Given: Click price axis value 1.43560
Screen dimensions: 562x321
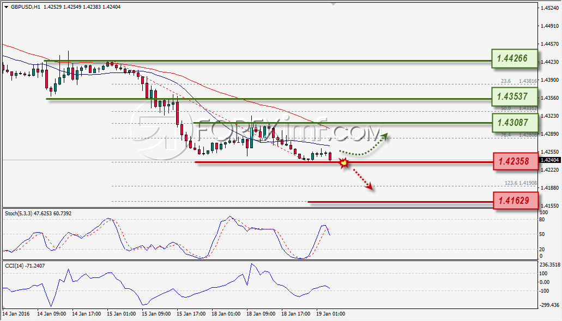Looking at the screenshot, I should point(550,98).
